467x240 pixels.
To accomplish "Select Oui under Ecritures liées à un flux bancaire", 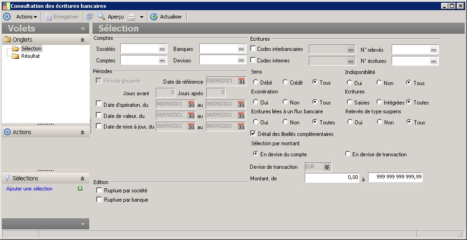I will coord(255,122).
